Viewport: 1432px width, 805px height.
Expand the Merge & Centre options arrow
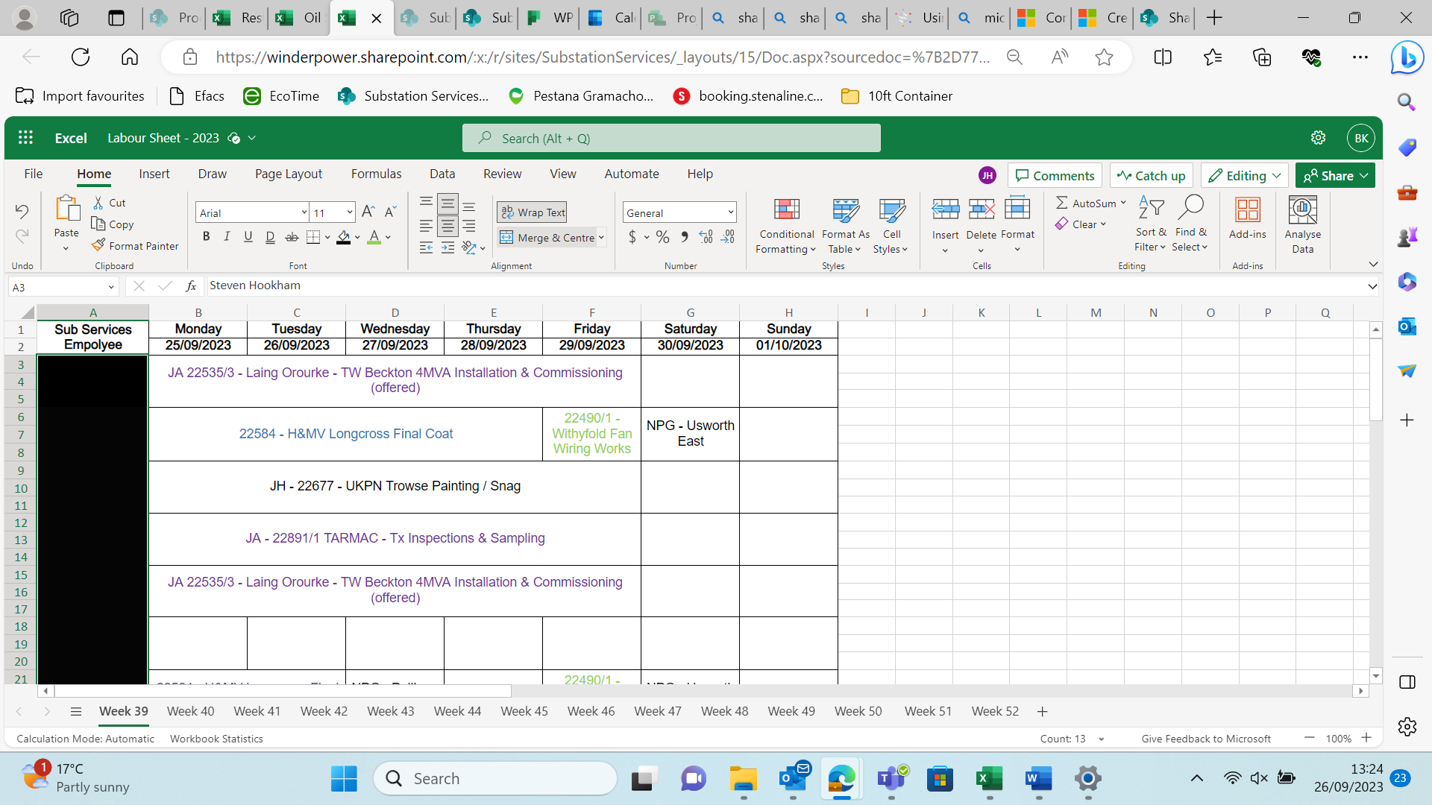[601, 238]
